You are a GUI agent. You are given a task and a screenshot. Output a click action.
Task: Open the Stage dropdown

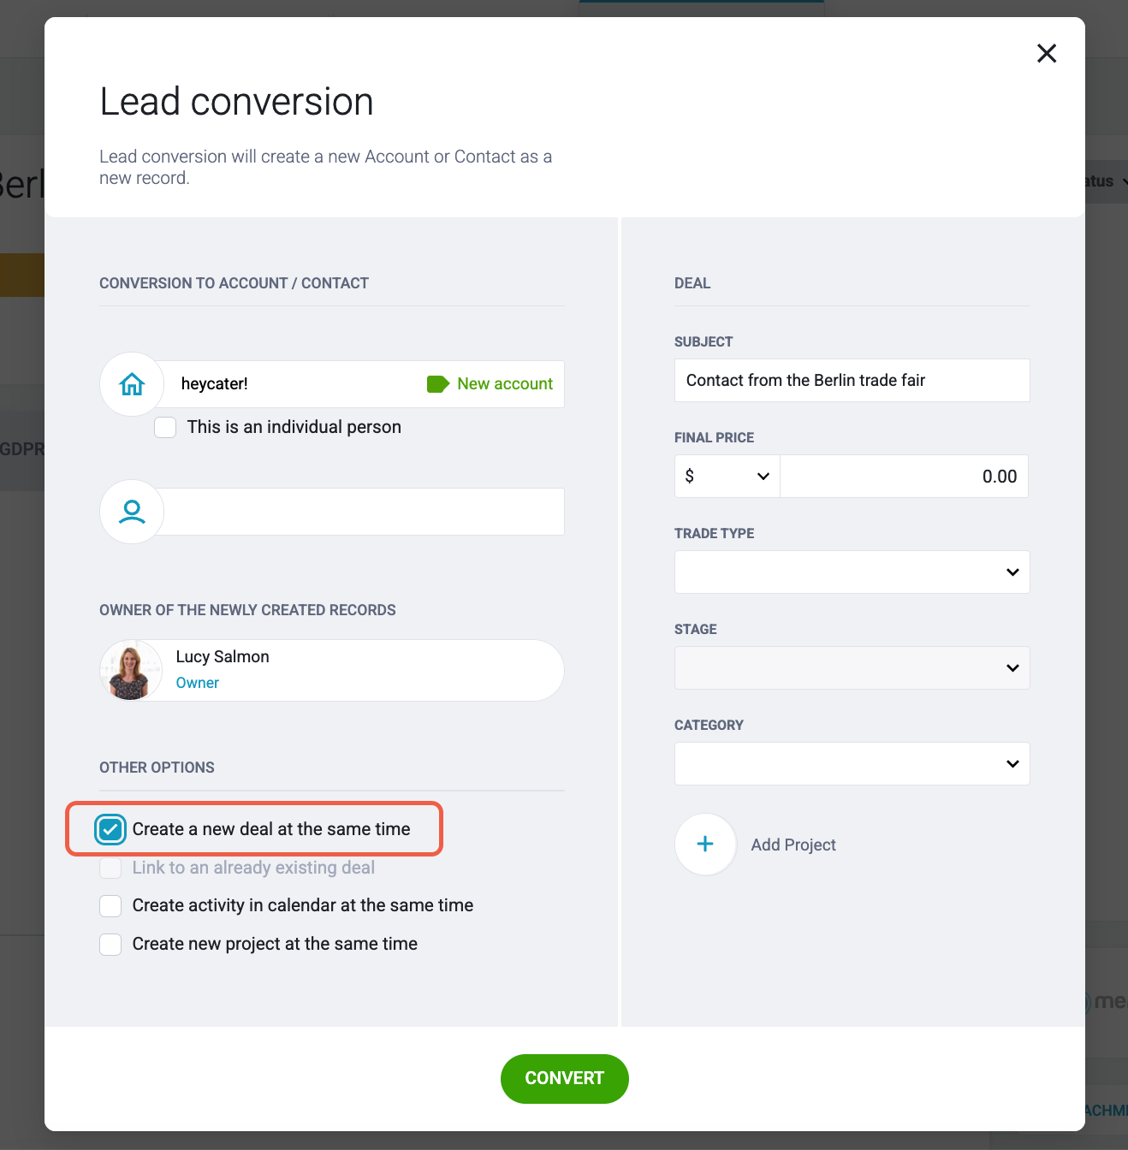(x=852, y=668)
